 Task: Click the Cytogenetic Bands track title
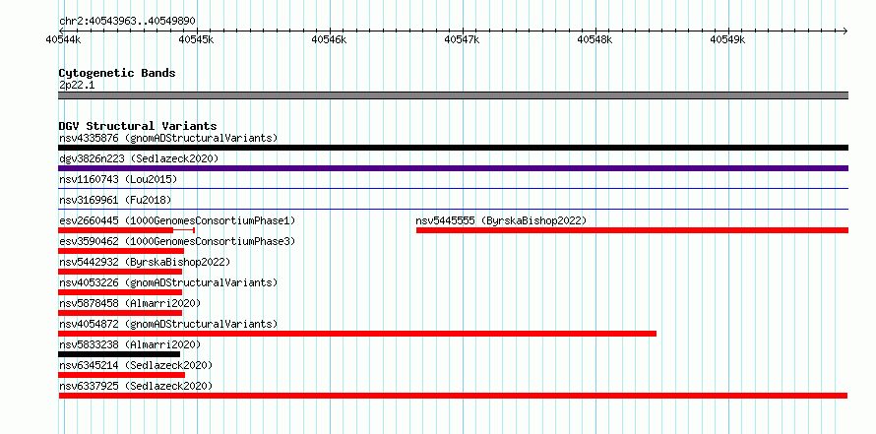pyautogui.click(x=117, y=73)
